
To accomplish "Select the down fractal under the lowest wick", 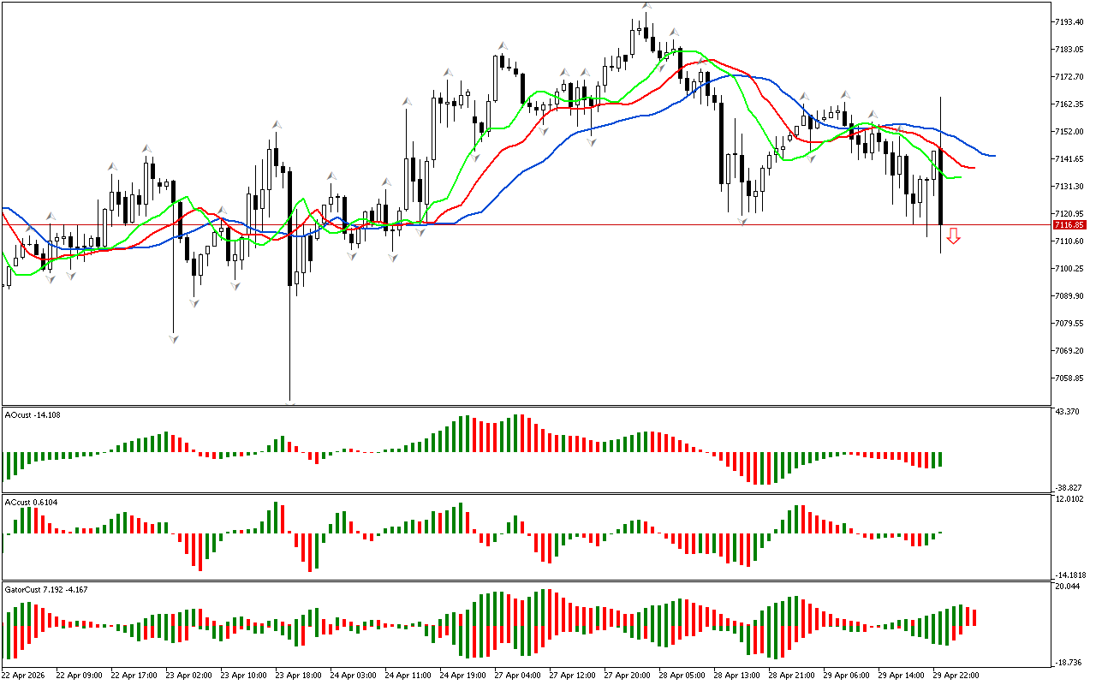I will [x=290, y=402].
